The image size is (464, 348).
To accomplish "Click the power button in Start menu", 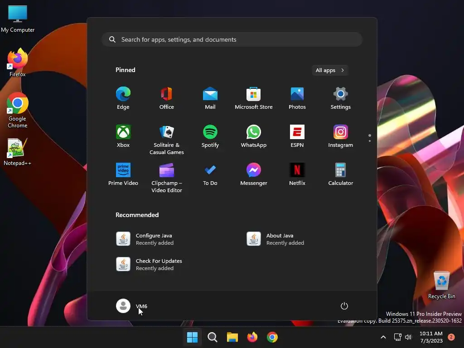I will (x=344, y=306).
